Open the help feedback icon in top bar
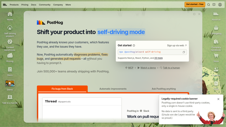 pyautogui.click(x=214, y=5)
